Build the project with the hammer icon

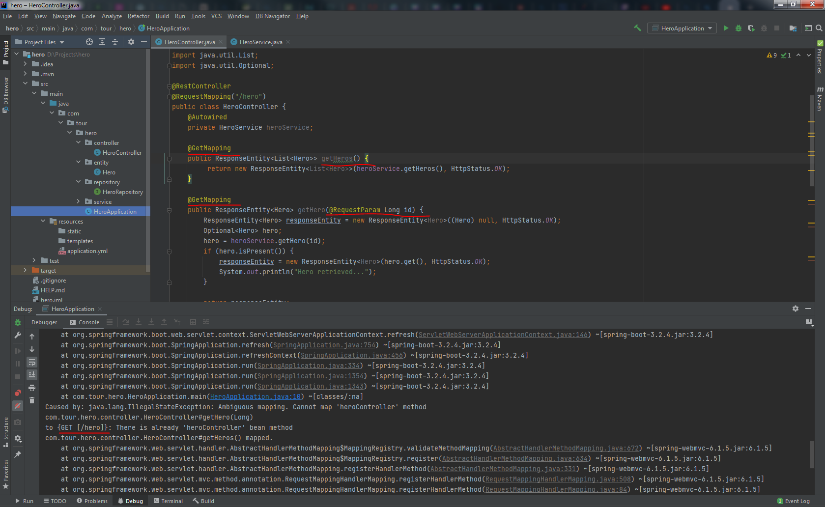637,28
